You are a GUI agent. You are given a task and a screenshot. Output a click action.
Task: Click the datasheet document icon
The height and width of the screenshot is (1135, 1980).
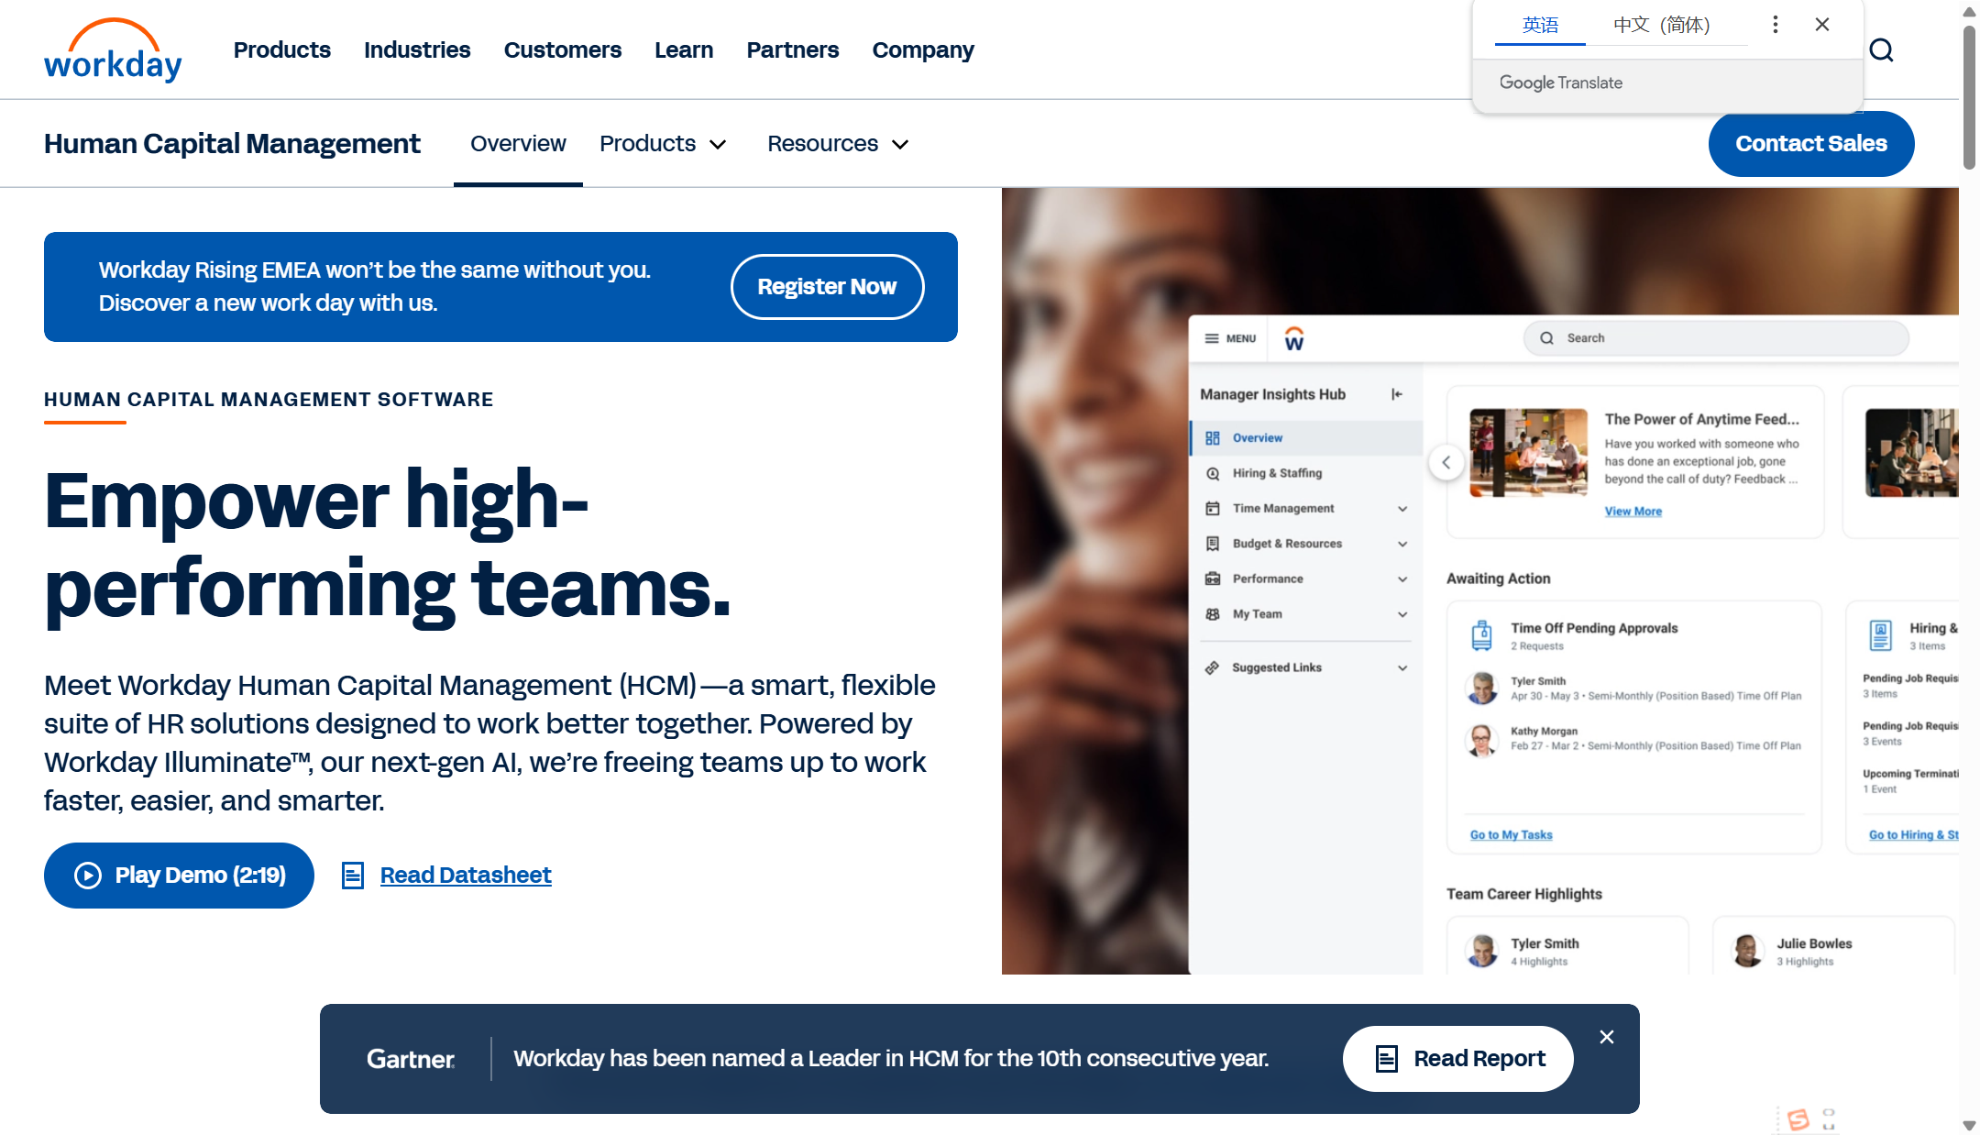pyautogui.click(x=353, y=876)
